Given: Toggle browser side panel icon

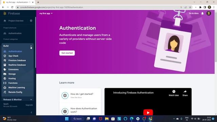Looking at the screenshot, I should 205,7.
